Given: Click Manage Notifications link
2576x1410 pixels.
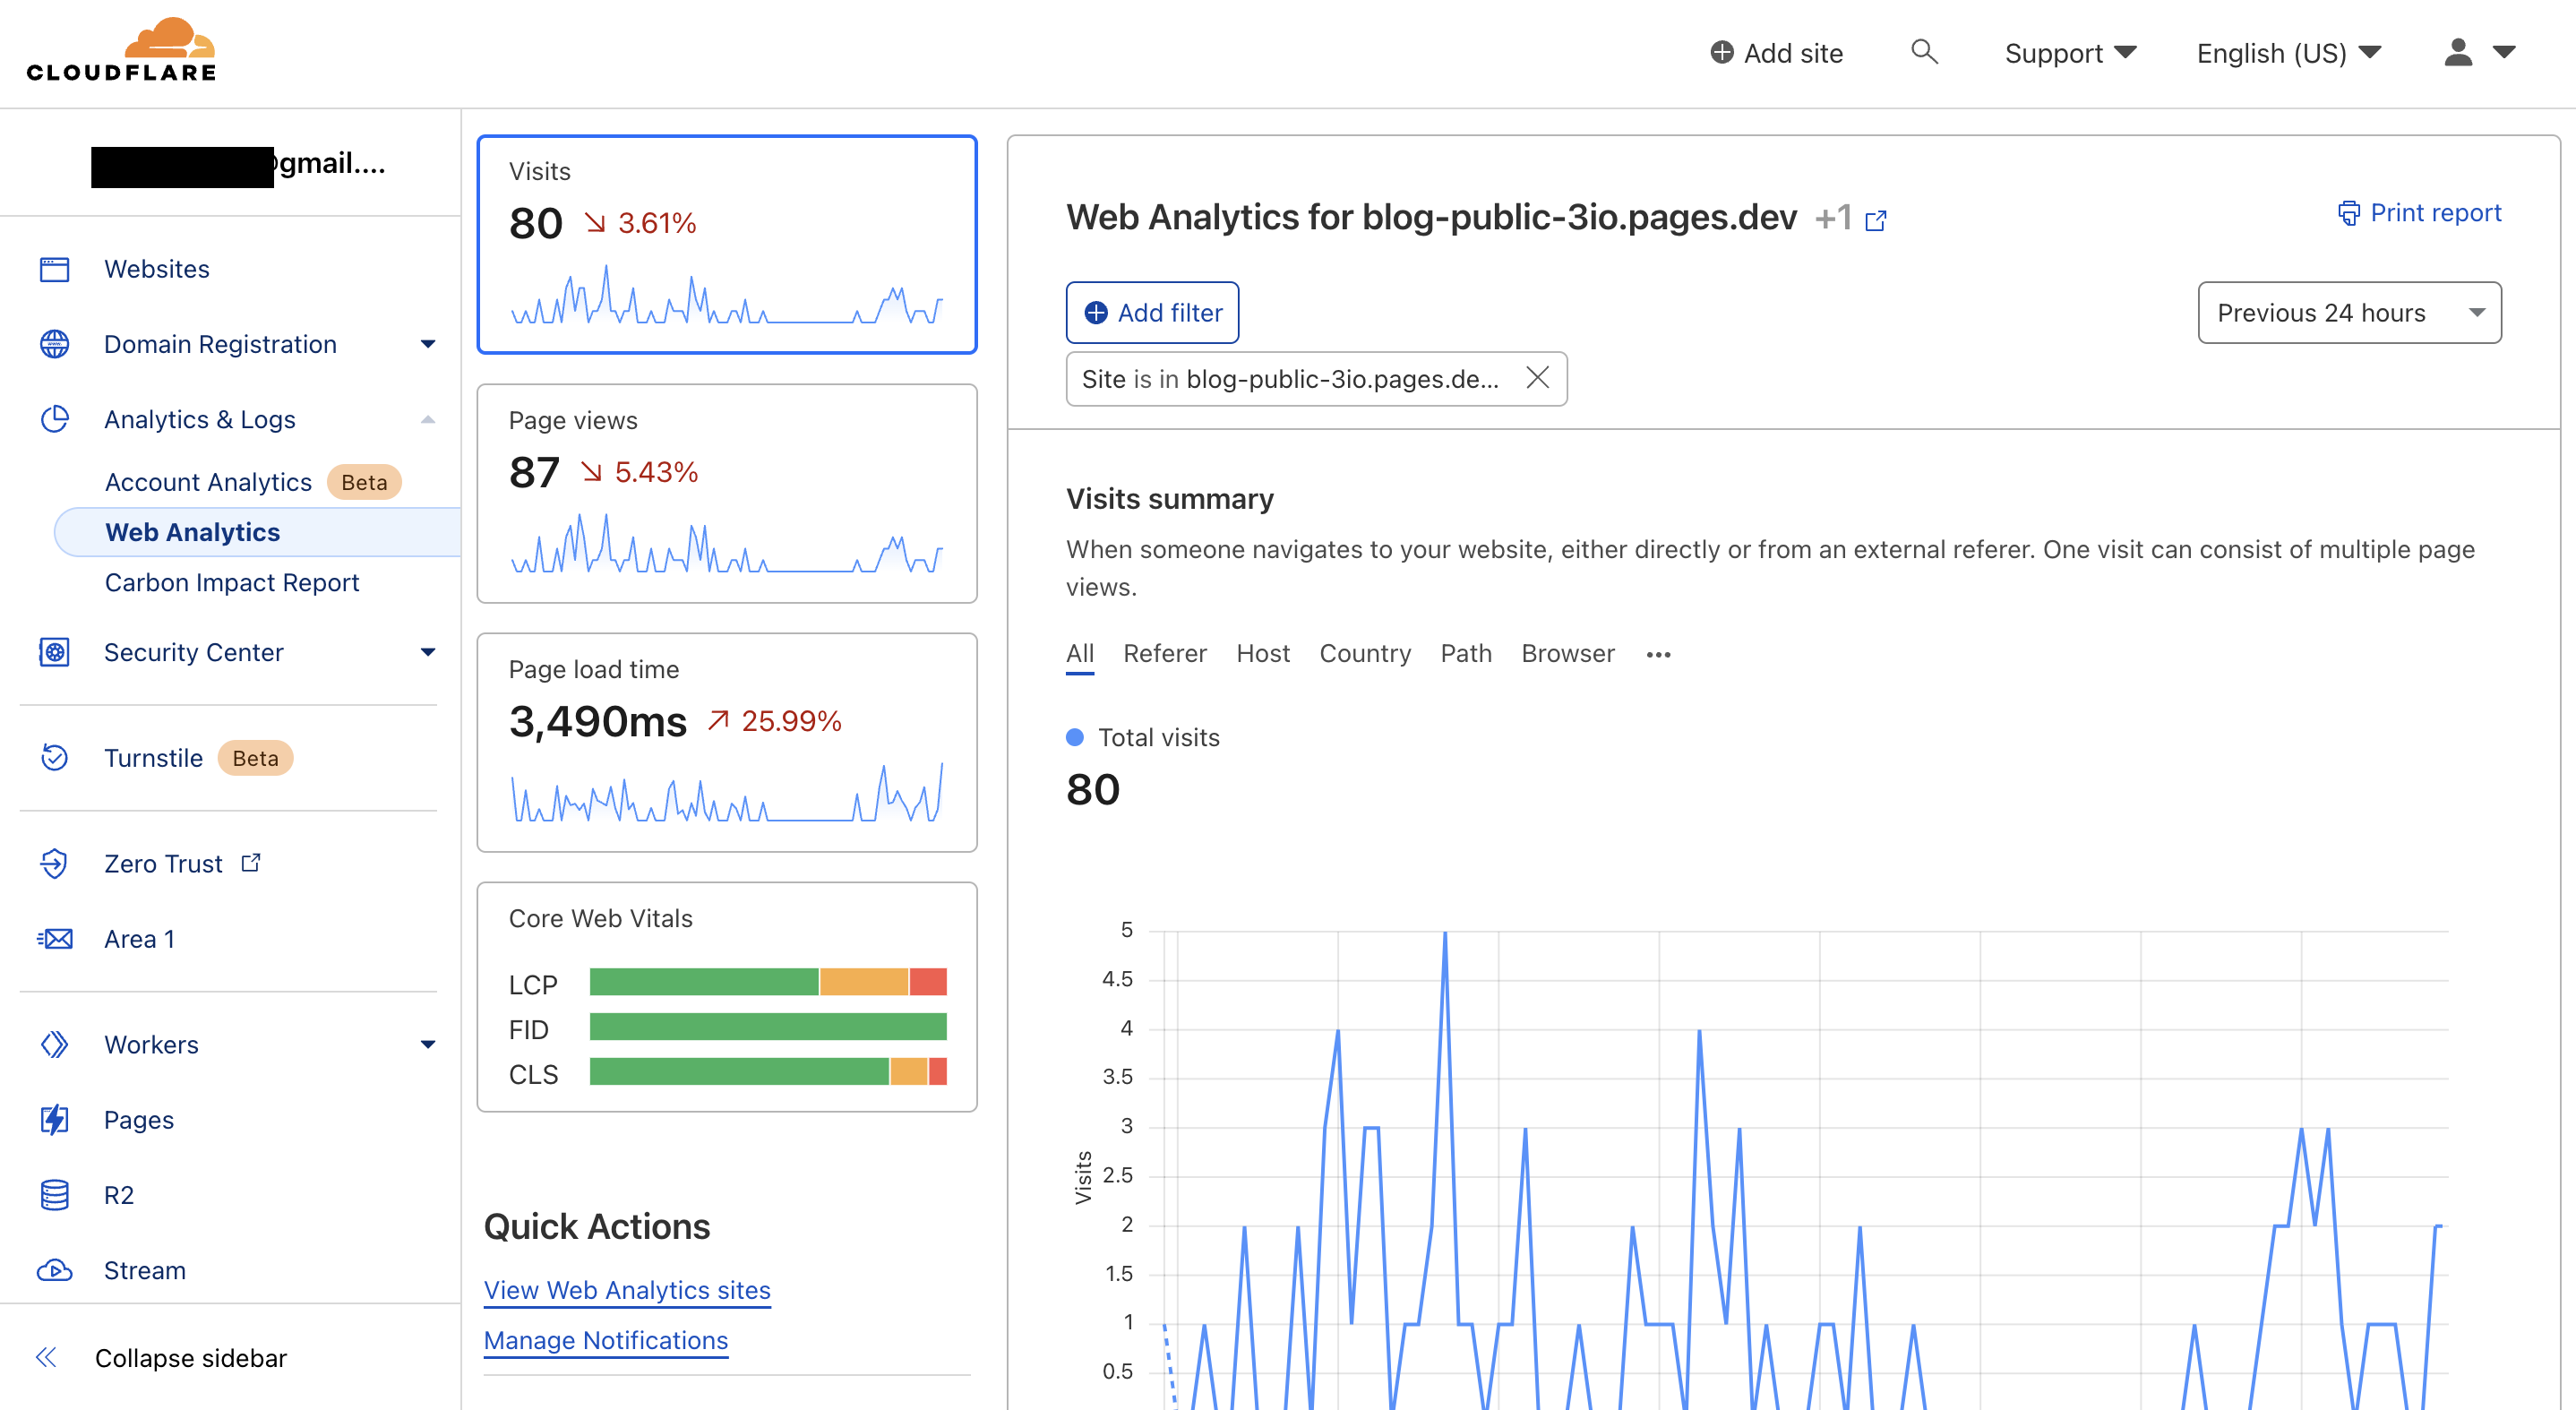Looking at the screenshot, I should 604,1340.
